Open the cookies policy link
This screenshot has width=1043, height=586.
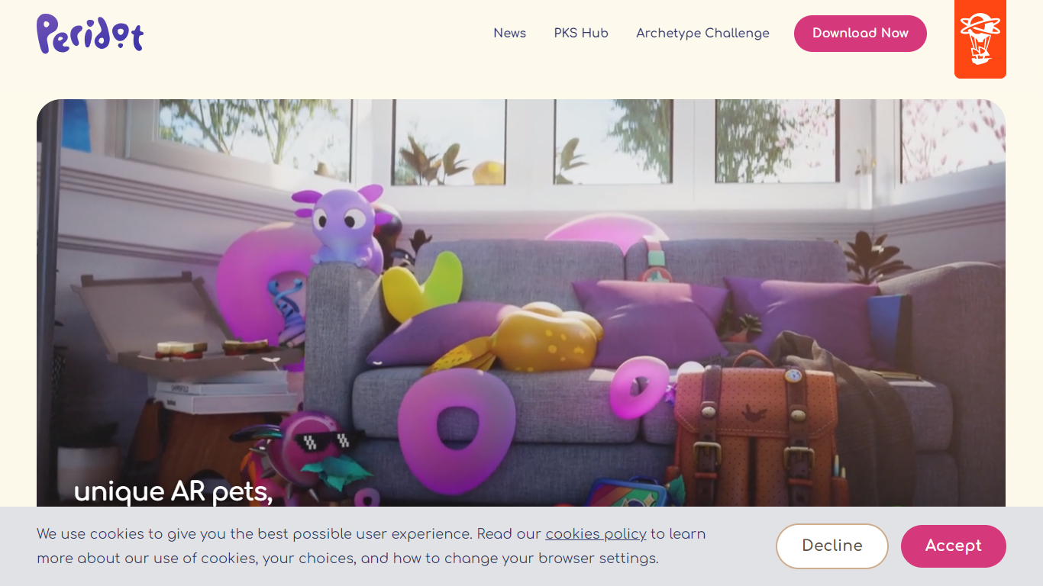(x=596, y=534)
